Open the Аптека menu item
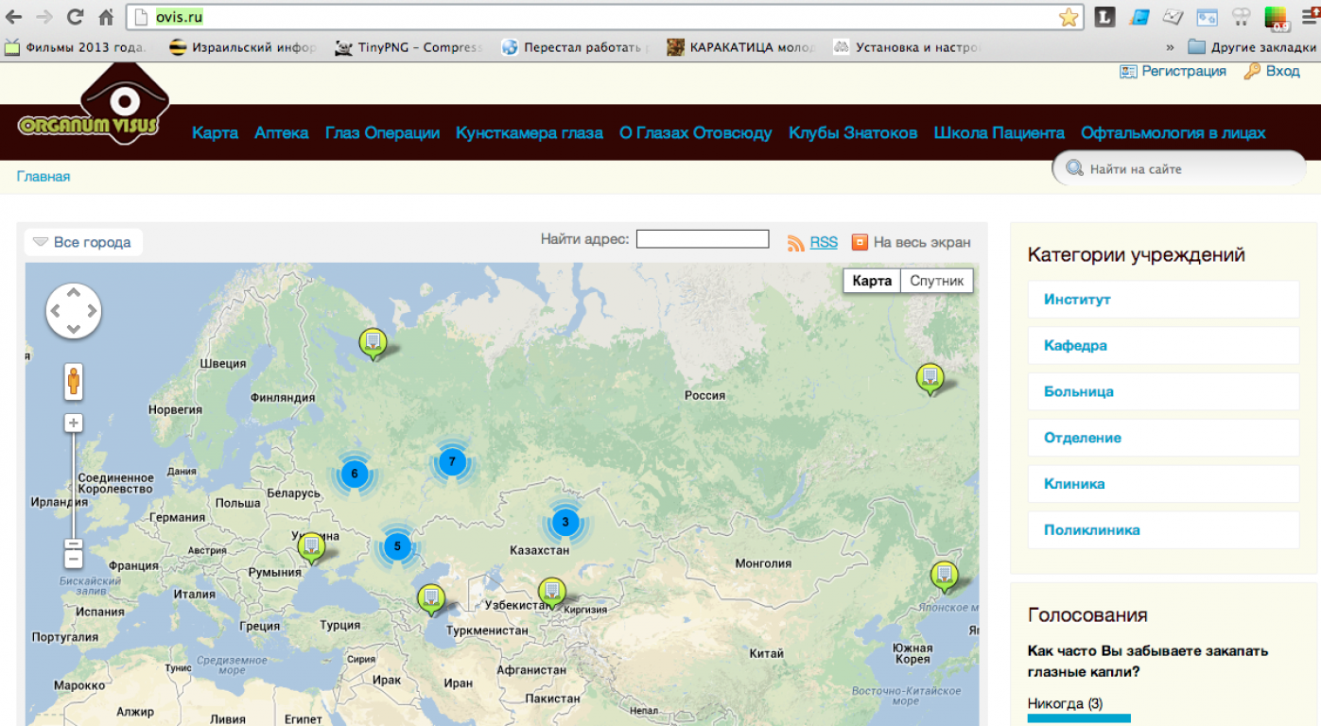Image resolution: width=1321 pixels, height=726 pixels. pos(281,133)
